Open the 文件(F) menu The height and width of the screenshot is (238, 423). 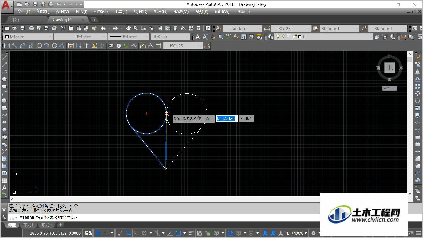(x=23, y=12)
